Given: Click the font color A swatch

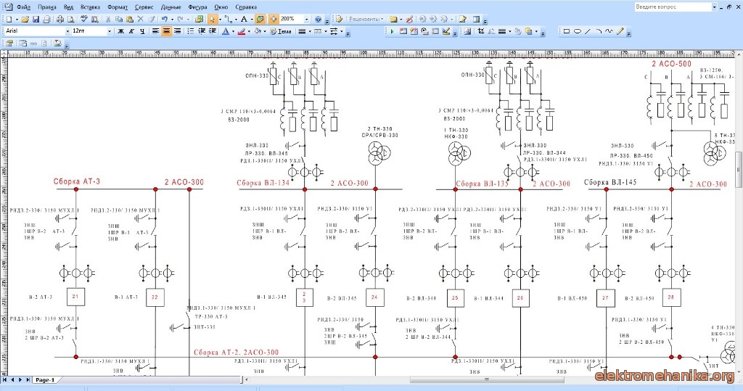Looking at the screenshot, I should click(x=226, y=31).
